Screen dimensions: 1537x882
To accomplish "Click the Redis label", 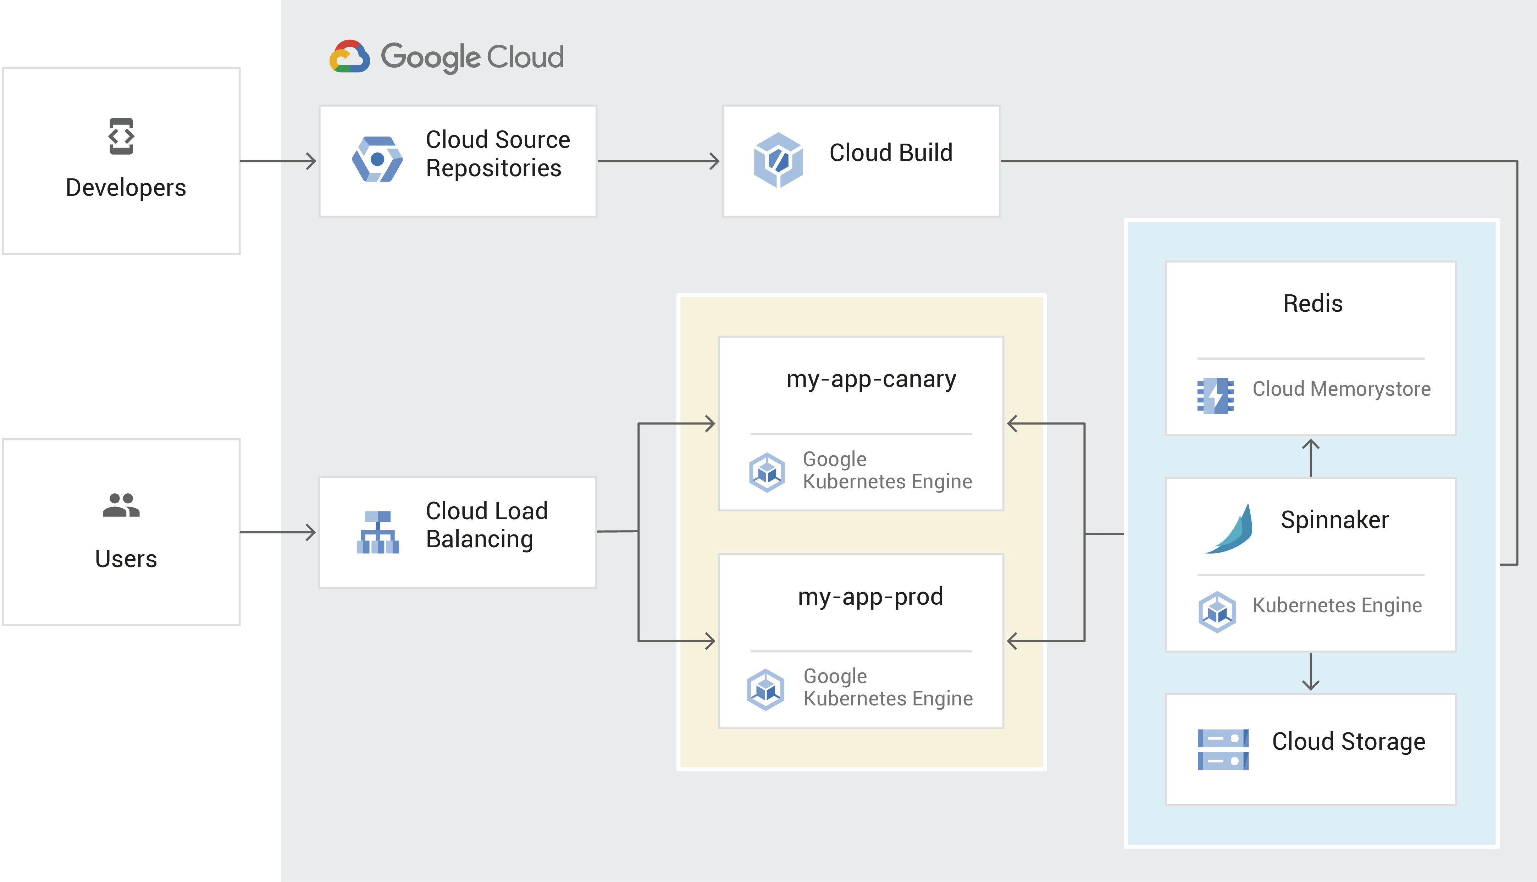I will pos(1312,304).
